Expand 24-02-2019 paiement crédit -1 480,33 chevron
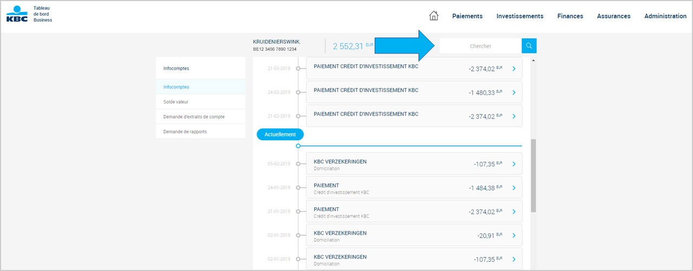The height and width of the screenshot is (271, 693). (x=514, y=92)
